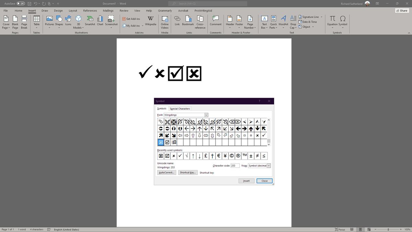Insert a Chart
The width and height of the screenshot is (412, 232).
tap(100, 22)
